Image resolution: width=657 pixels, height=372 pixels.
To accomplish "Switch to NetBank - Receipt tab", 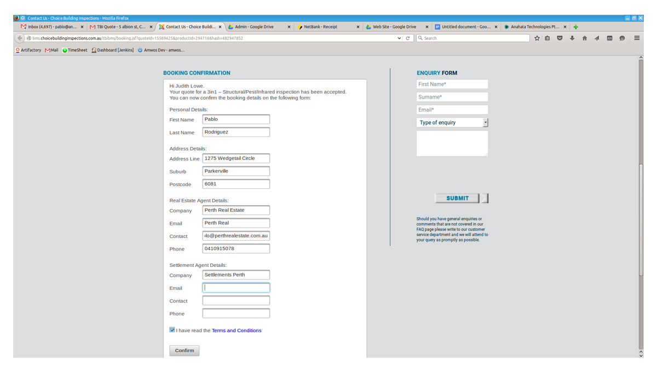I will (328, 27).
